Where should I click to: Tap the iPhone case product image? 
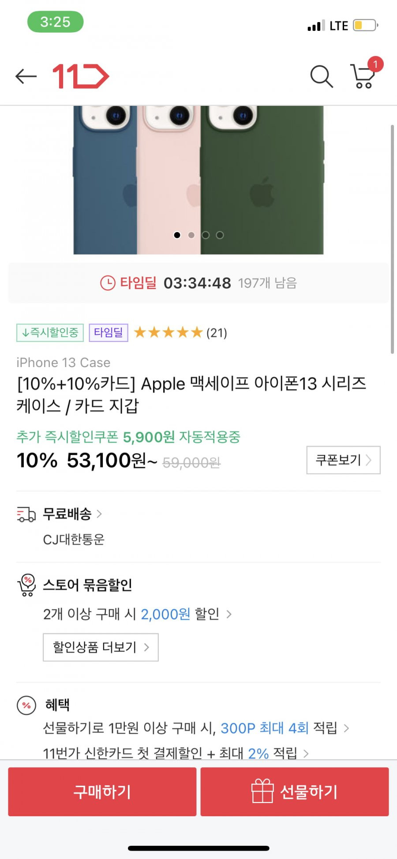click(x=198, y=180)
